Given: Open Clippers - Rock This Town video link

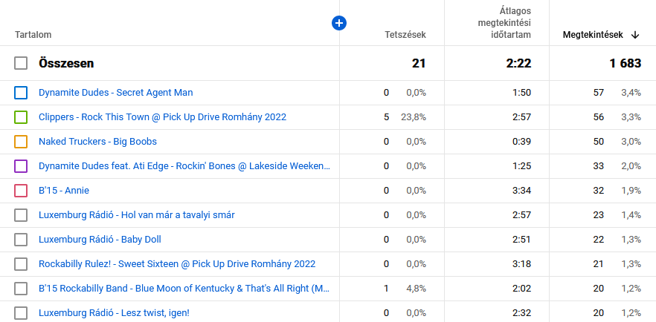Looking at the screenshot, I should pos(162,117).
